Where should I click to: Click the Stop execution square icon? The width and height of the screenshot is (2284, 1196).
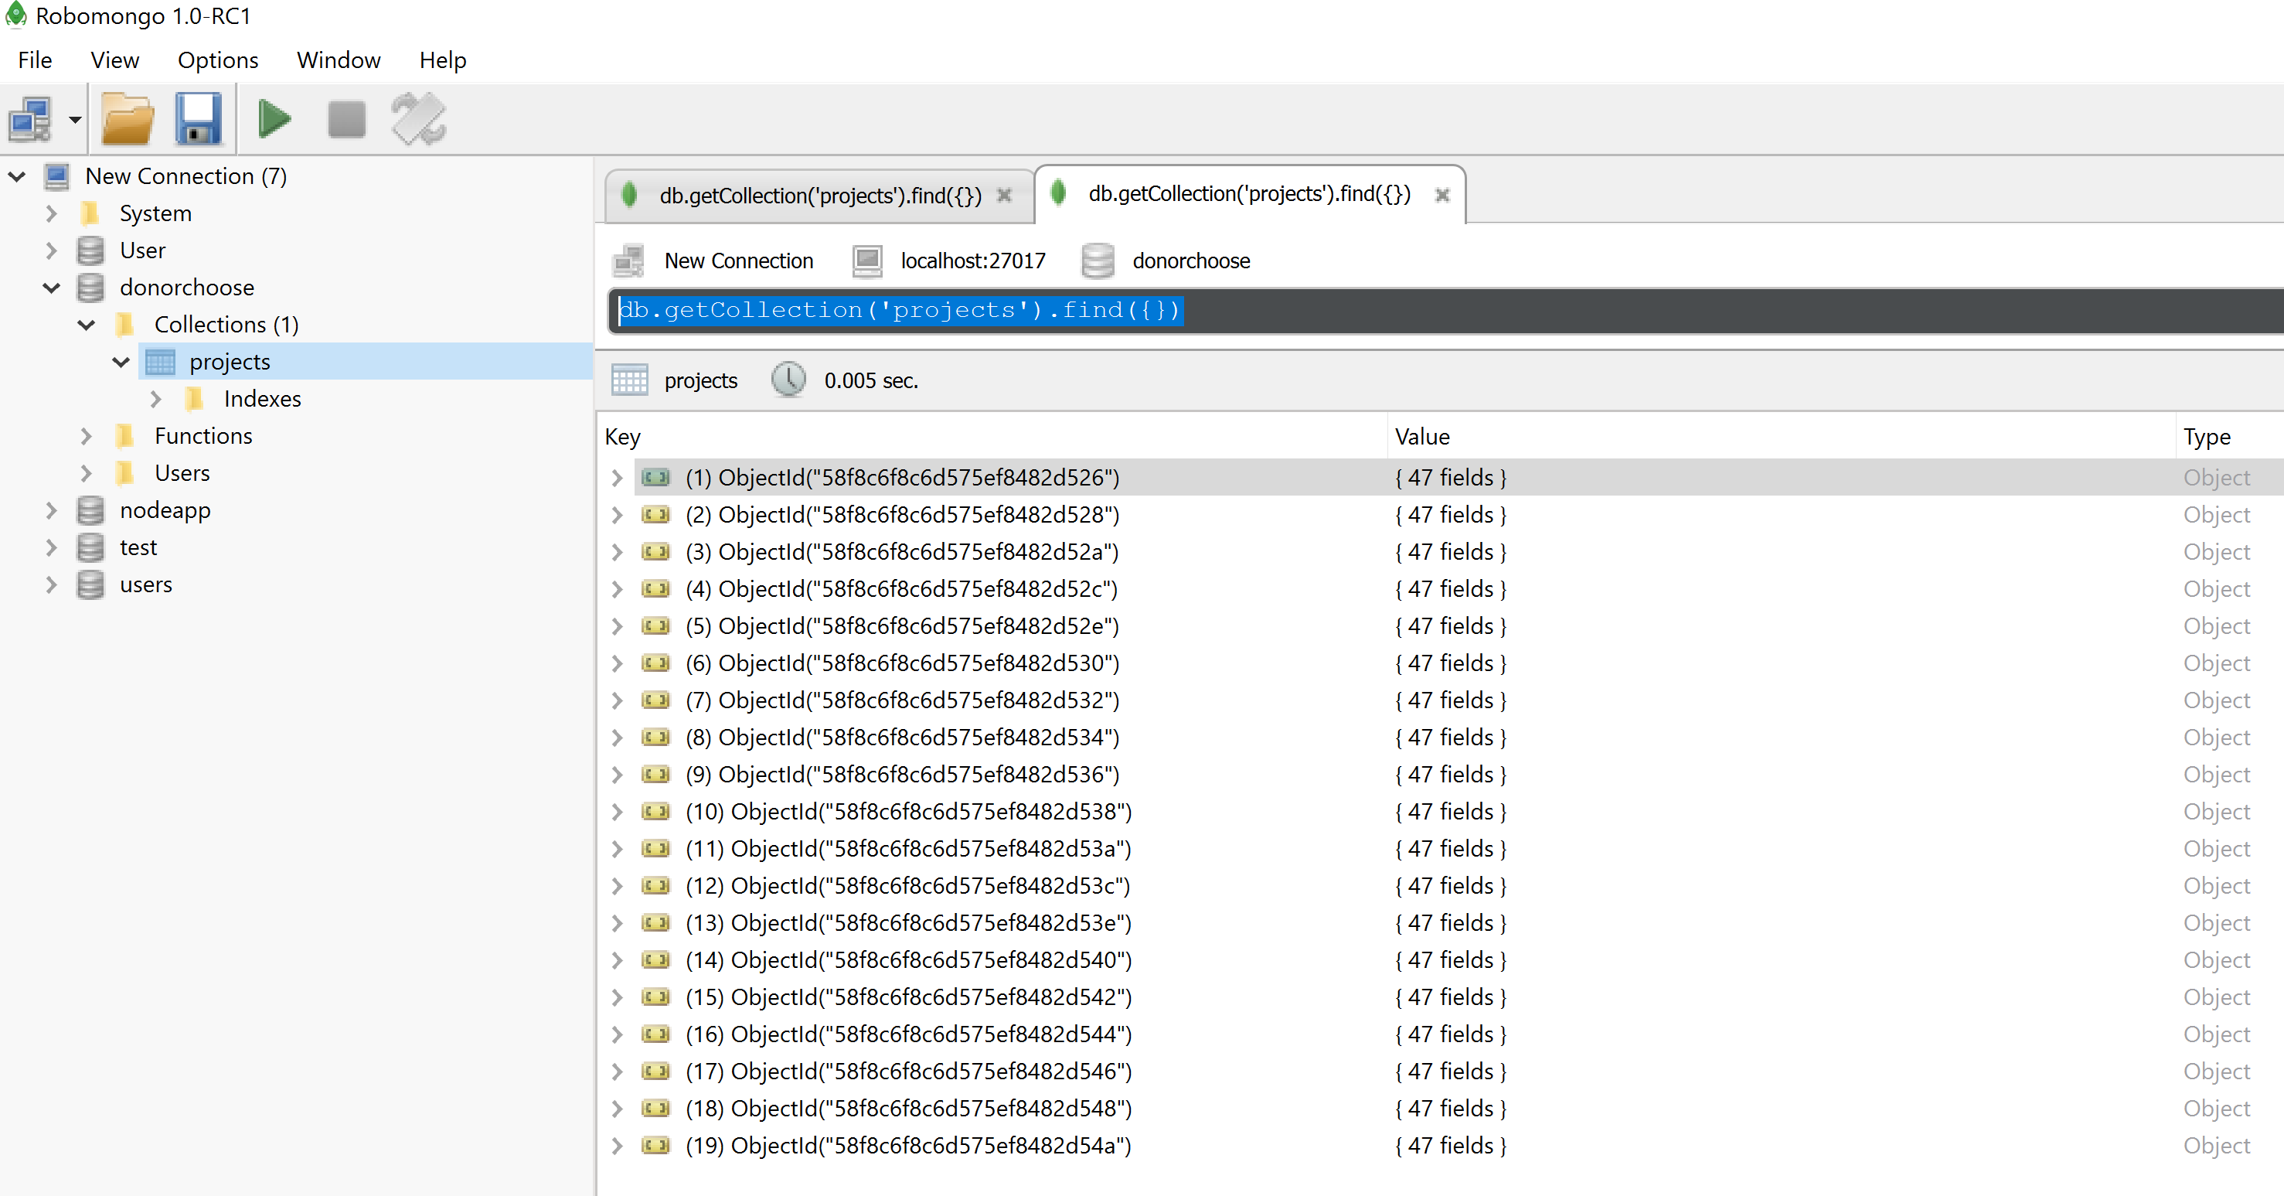[345, 120]
